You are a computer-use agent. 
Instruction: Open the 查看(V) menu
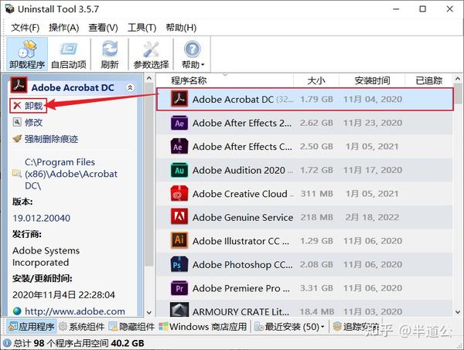click(103, 28)
